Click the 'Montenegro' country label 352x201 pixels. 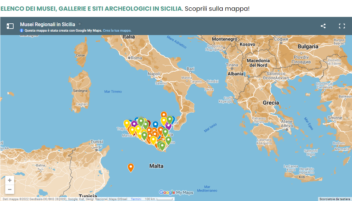pyautogui.click(x=225, y=39)
